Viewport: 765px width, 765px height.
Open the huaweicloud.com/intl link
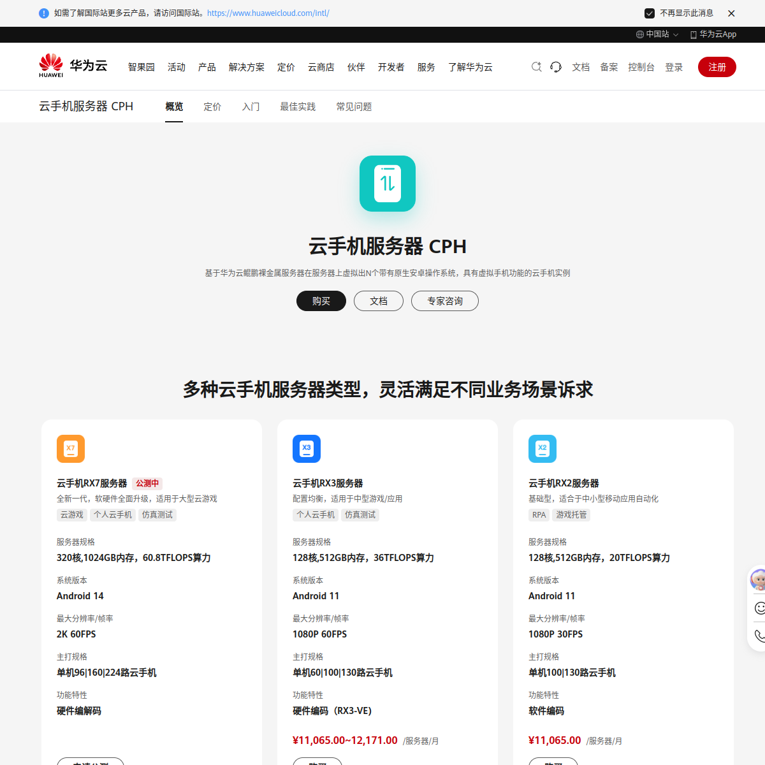pos(268,13)
